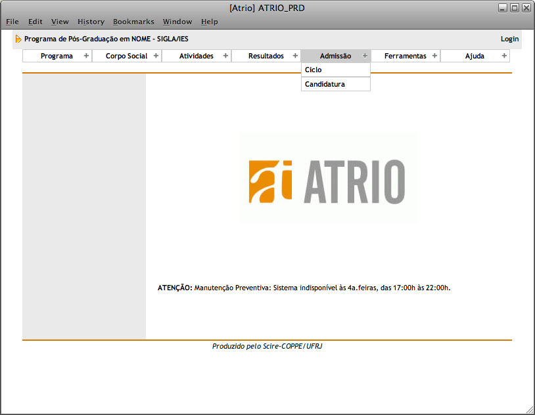Maximize the Atrio window
This screenshot has width=535, height=415.
click(515, 8)
